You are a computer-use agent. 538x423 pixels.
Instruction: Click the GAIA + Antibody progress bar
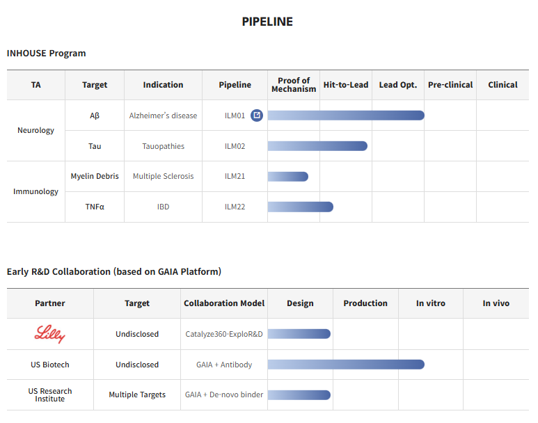click(346, 365)
